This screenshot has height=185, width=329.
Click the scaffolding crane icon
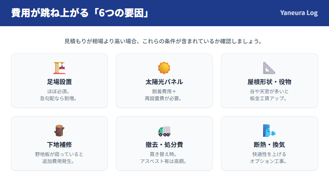coord(59,68)
